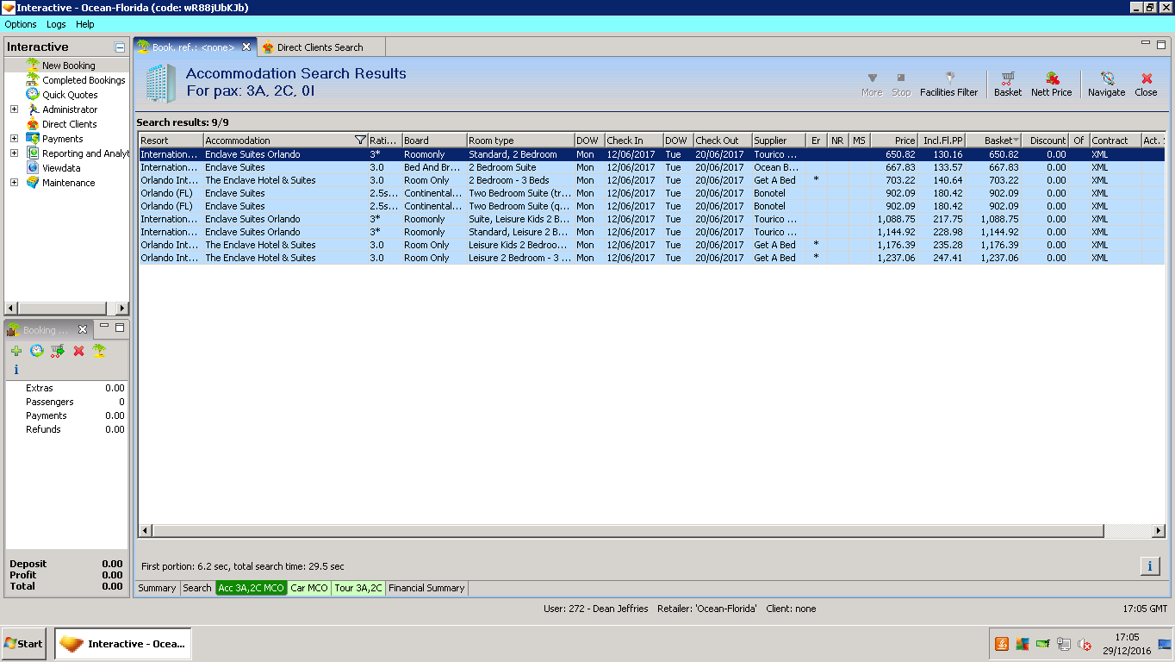This screenshot has width=1175, height=662.
Task: Click the palm tree icon in Booking panel toolbar
Action: point(99,351)
